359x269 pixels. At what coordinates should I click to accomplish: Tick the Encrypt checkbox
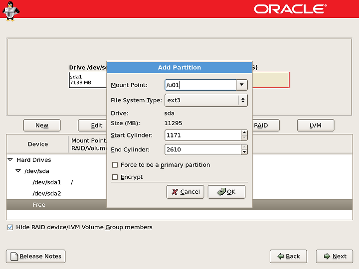(115, 177)
